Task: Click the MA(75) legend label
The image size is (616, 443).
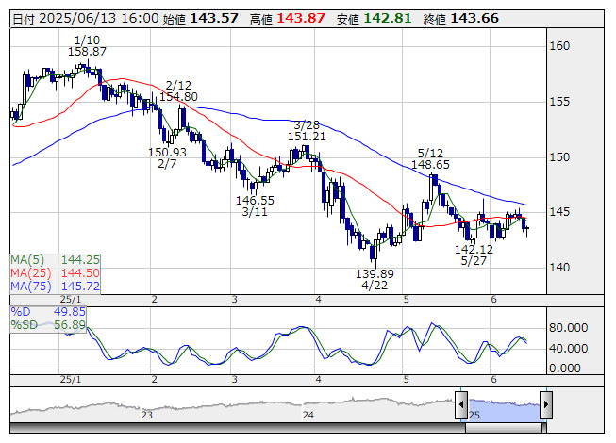Action: coord(30,286)
